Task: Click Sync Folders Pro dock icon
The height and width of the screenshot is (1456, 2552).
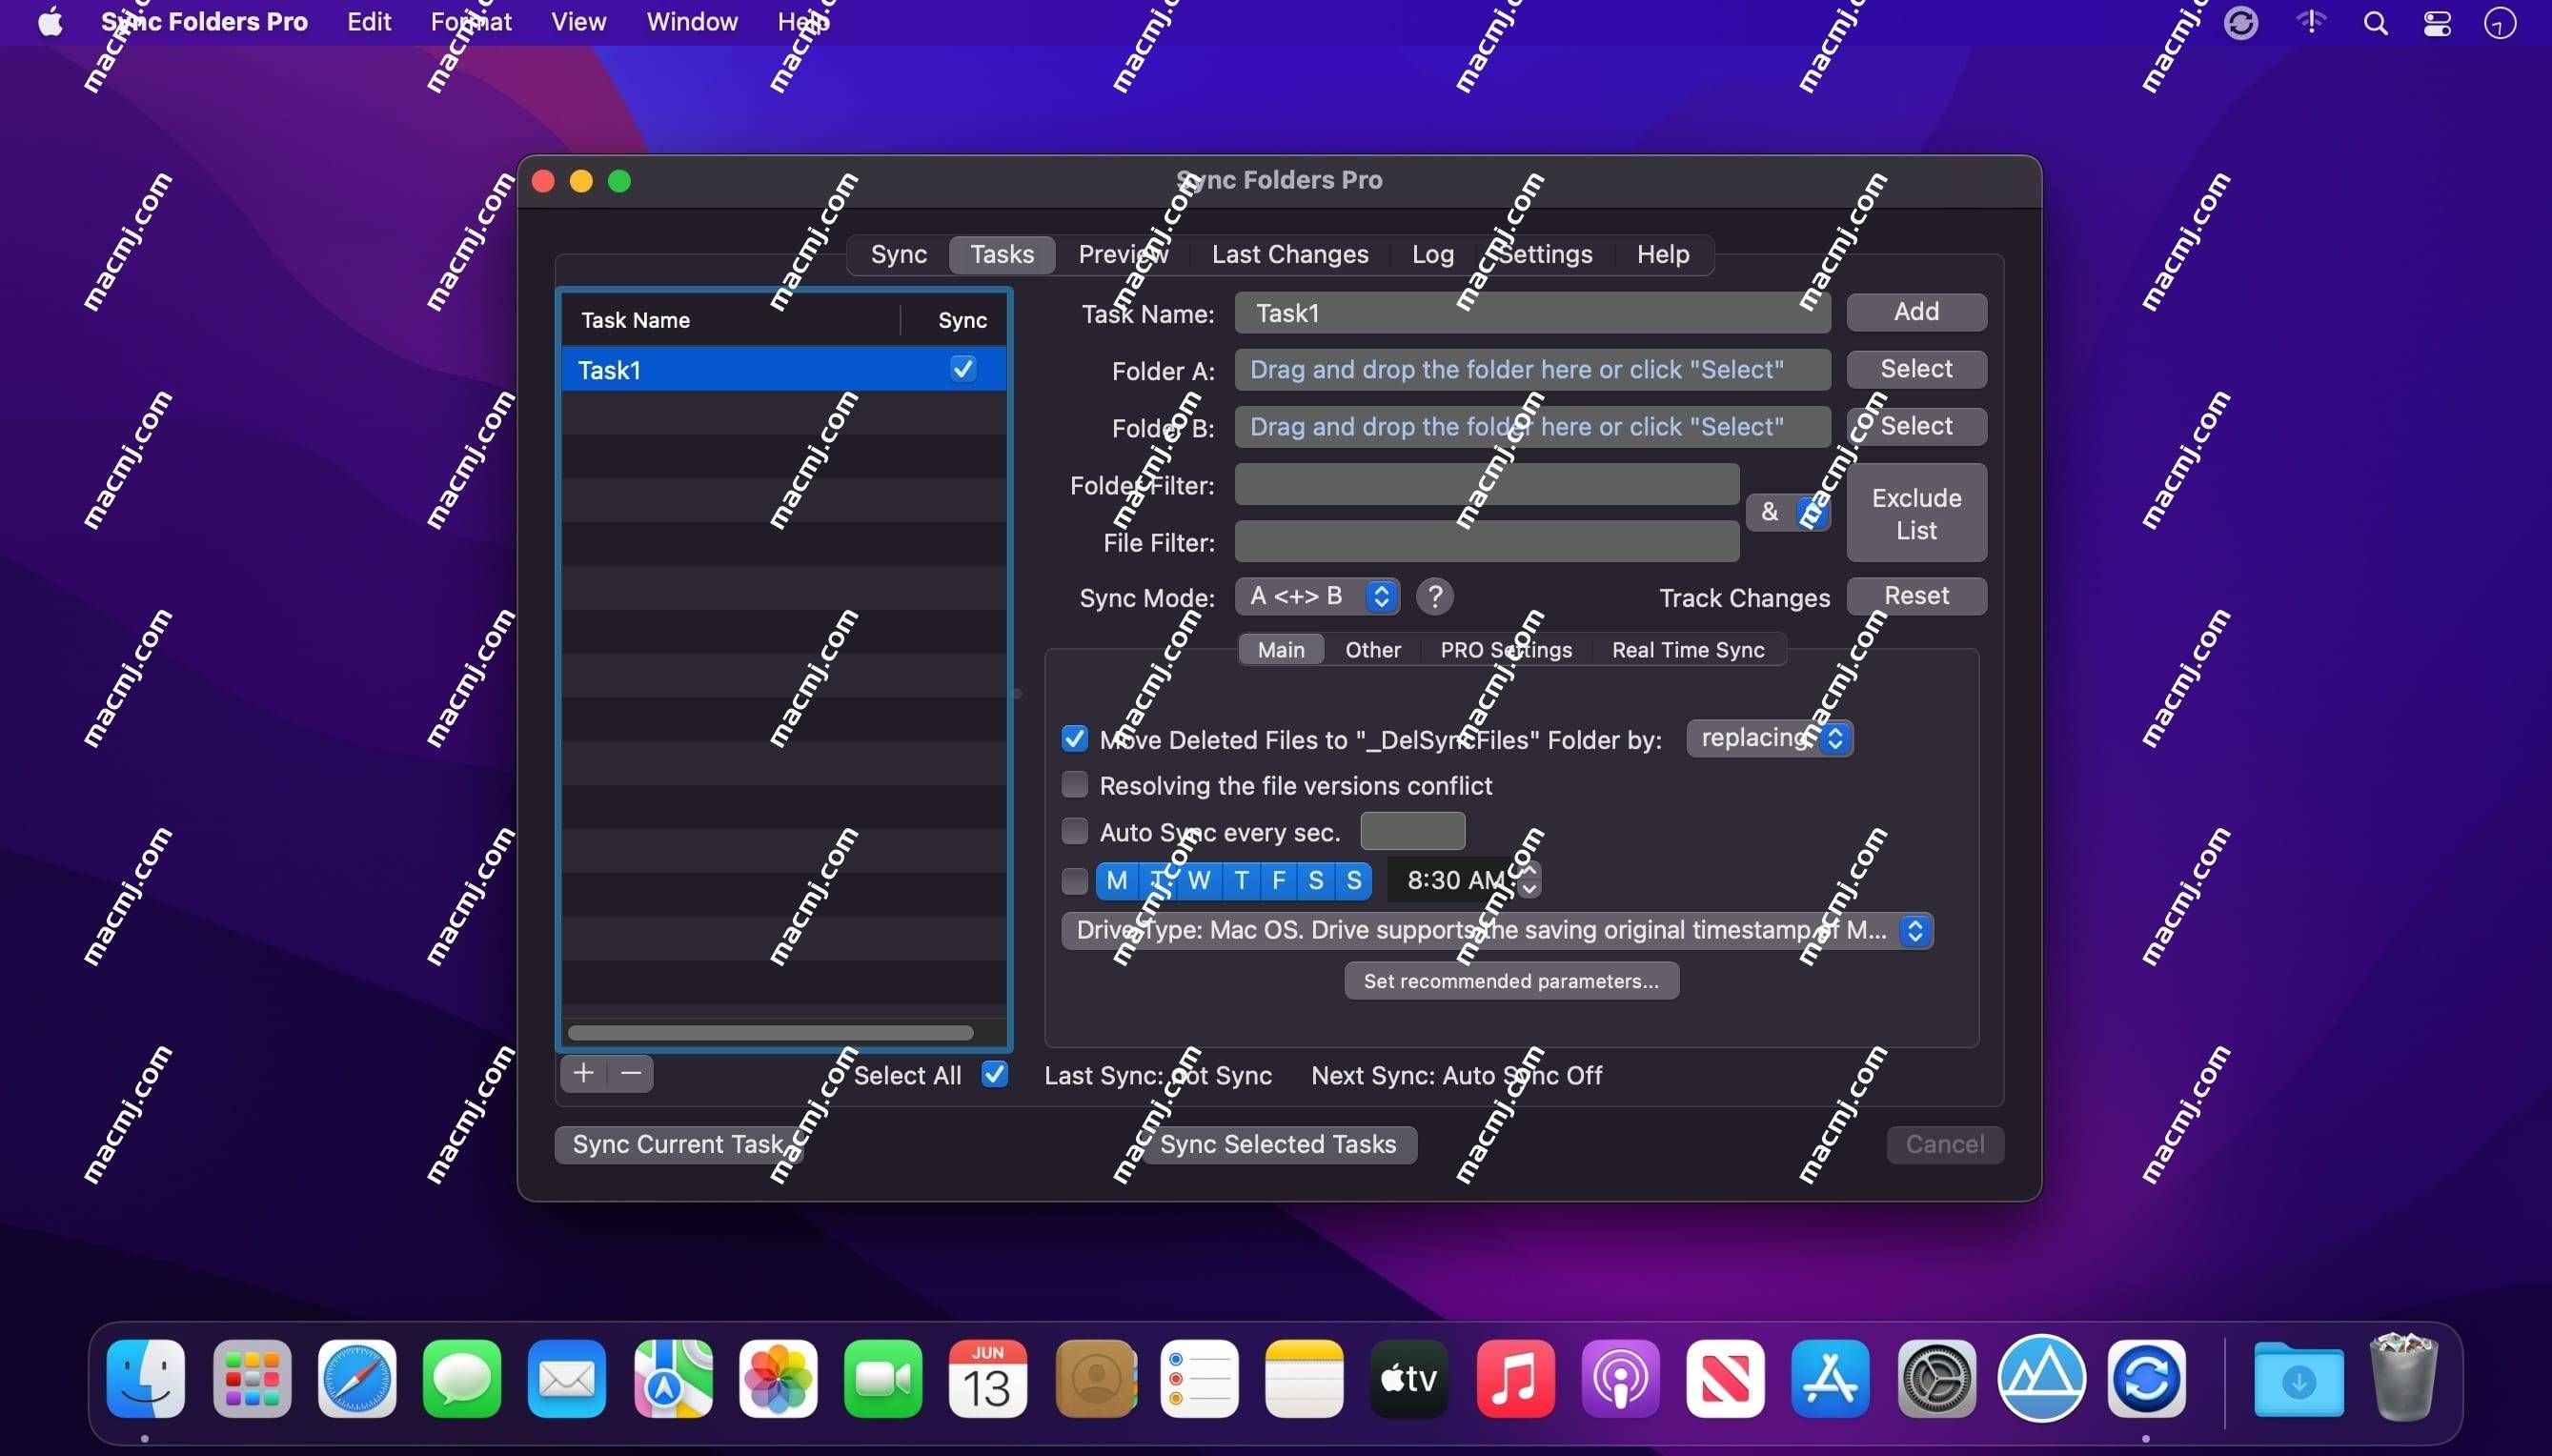Action: tap(2147, 1379)
